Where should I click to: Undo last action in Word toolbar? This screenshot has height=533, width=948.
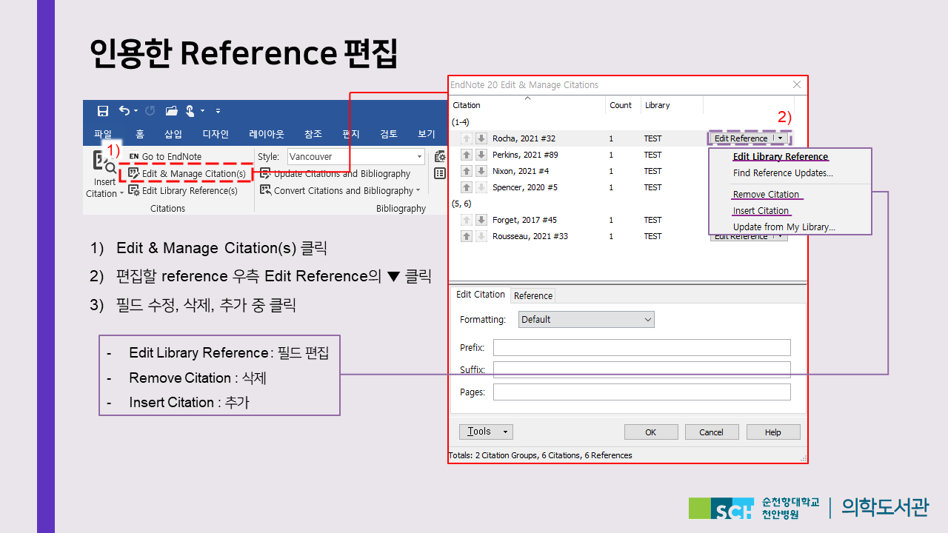tap(124, 111)
